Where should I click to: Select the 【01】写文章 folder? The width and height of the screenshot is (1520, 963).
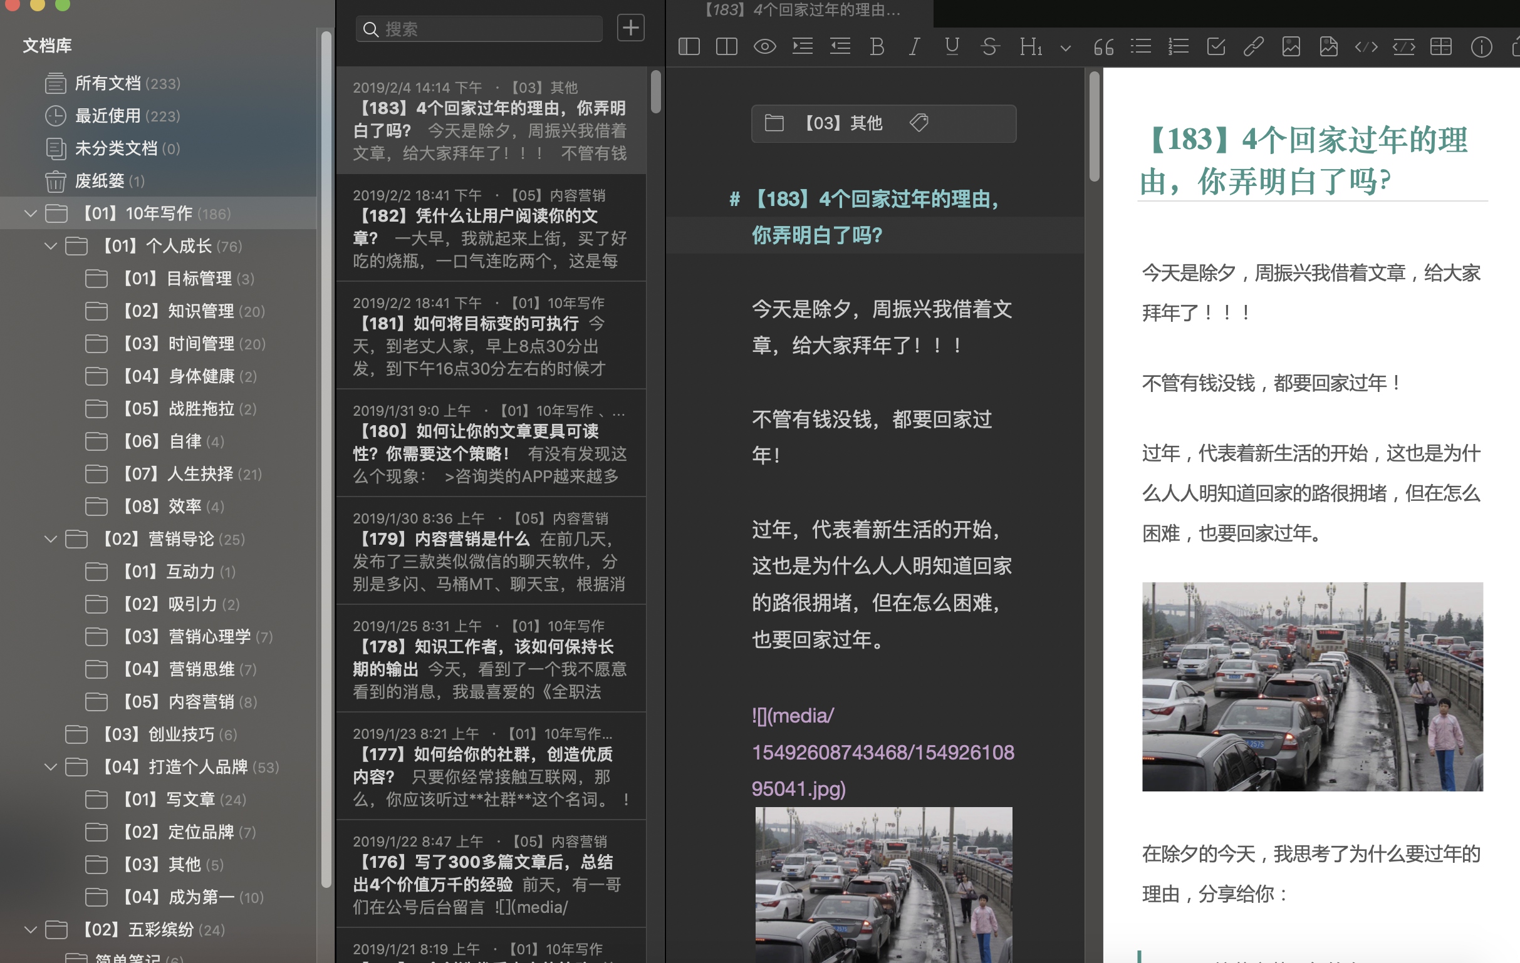[158, 800]
